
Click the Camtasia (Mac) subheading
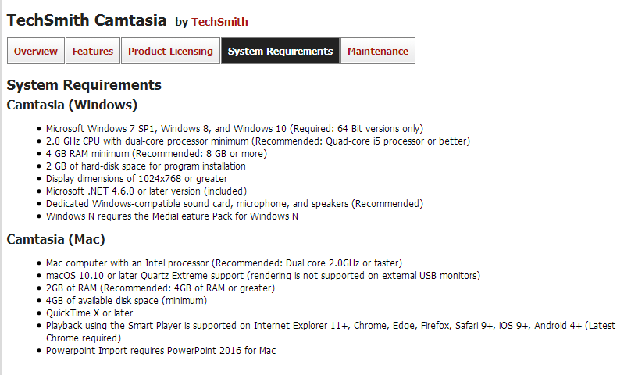(x=55, y=239)
